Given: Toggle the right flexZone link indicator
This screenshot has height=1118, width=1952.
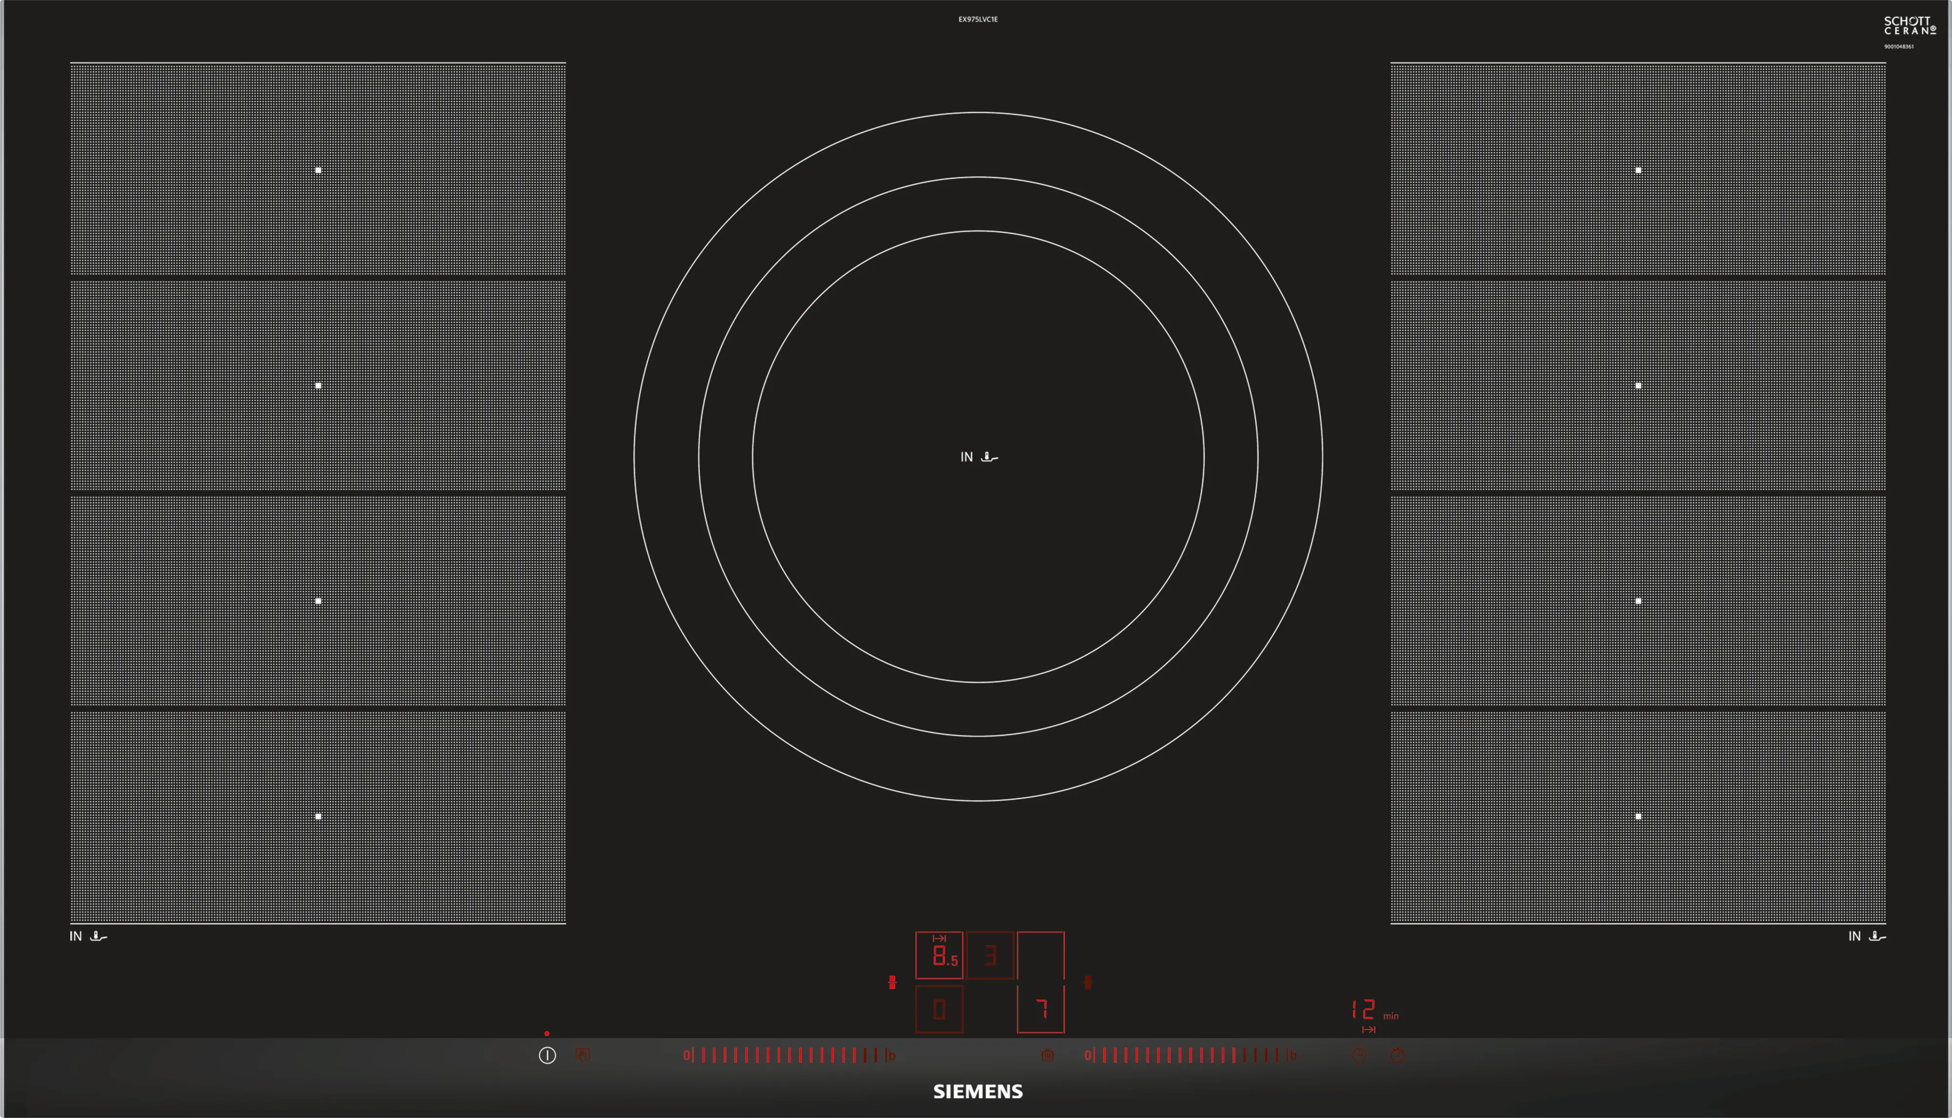Looking at the screenshot, I should (x=1087, y=982).
